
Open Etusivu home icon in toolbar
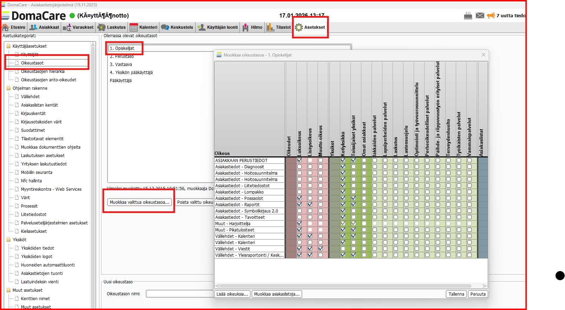6,27
